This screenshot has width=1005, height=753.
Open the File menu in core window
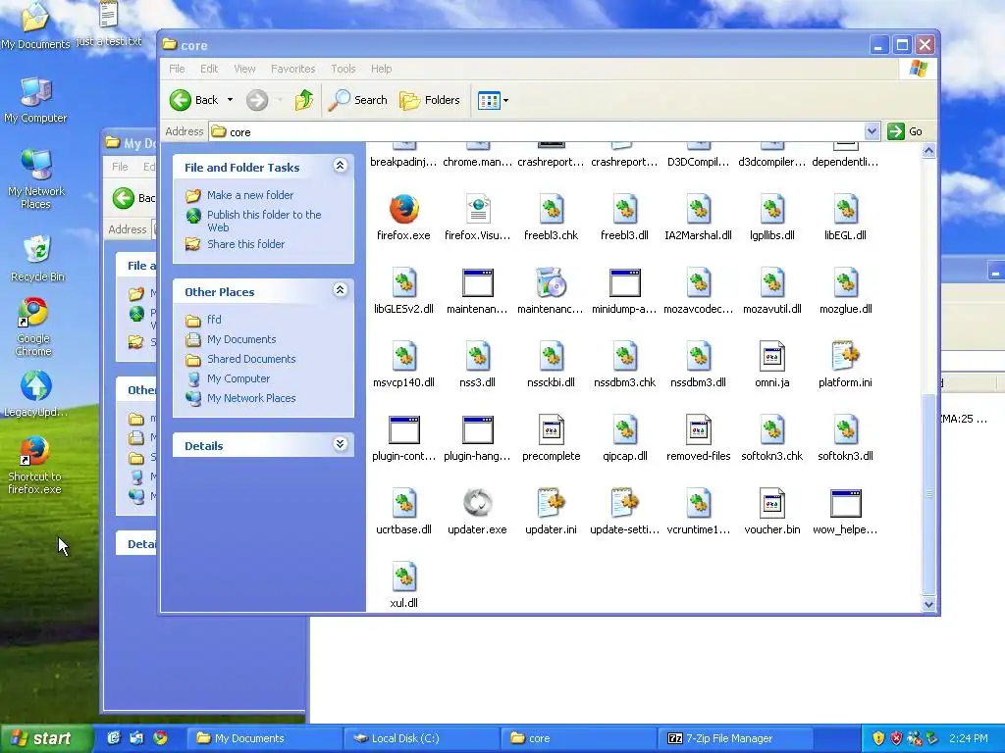click(177, 69)
